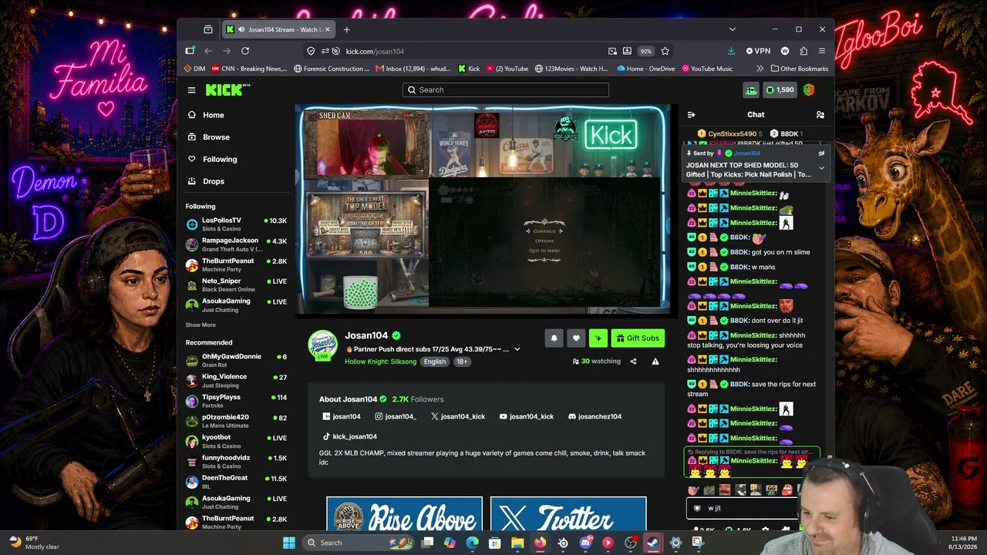Click the chat message input box
The image size is (987, 555).
(x=742, y=508)
